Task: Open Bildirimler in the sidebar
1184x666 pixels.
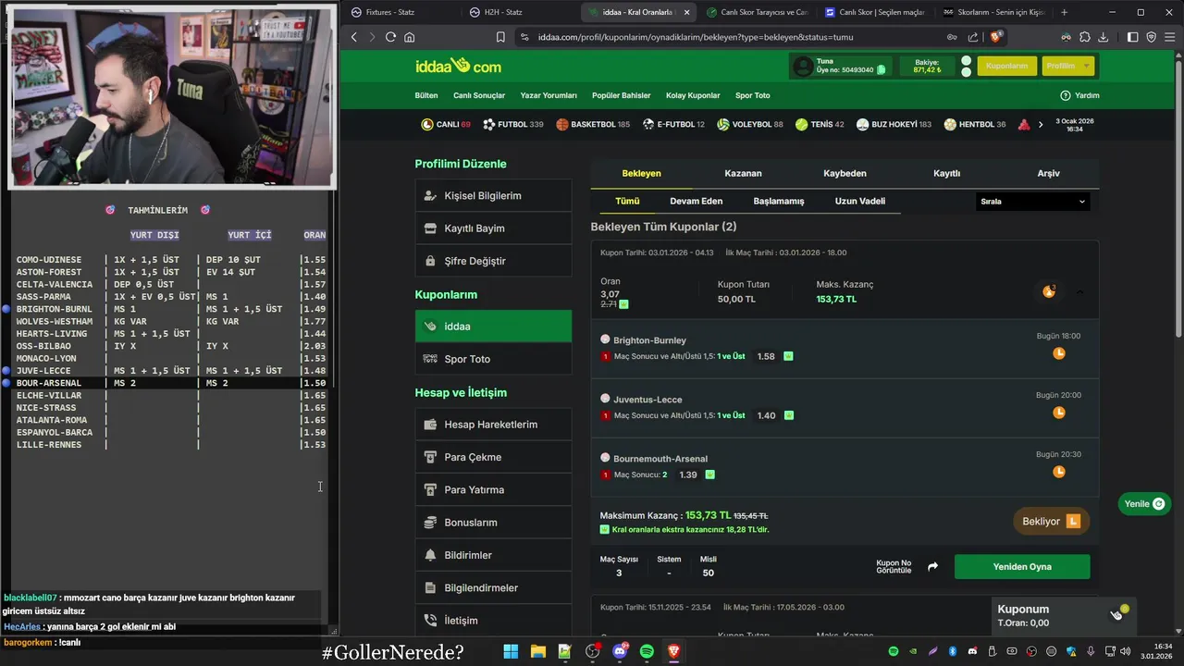Action: [x=493, y=555]
